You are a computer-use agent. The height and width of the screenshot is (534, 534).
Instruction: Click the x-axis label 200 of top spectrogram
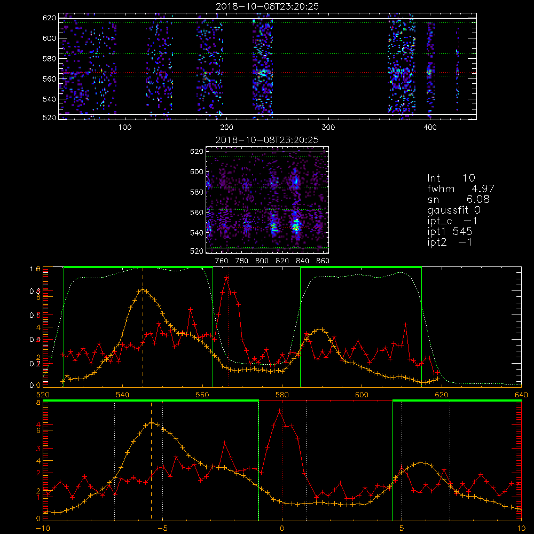click(x=226, y=128)
